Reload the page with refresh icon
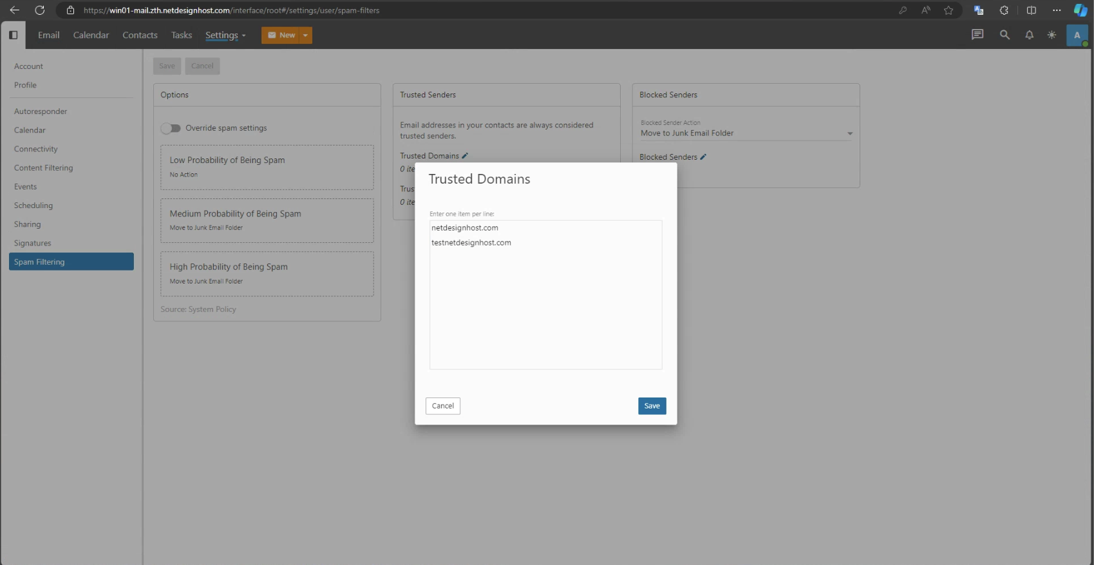 click(40, 10)
